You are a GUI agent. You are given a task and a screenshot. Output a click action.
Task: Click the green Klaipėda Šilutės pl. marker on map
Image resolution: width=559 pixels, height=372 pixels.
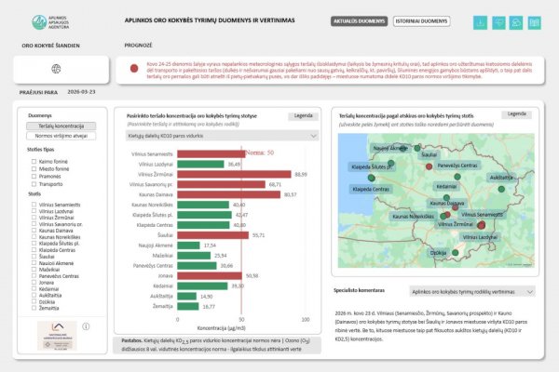coord(391,163)
